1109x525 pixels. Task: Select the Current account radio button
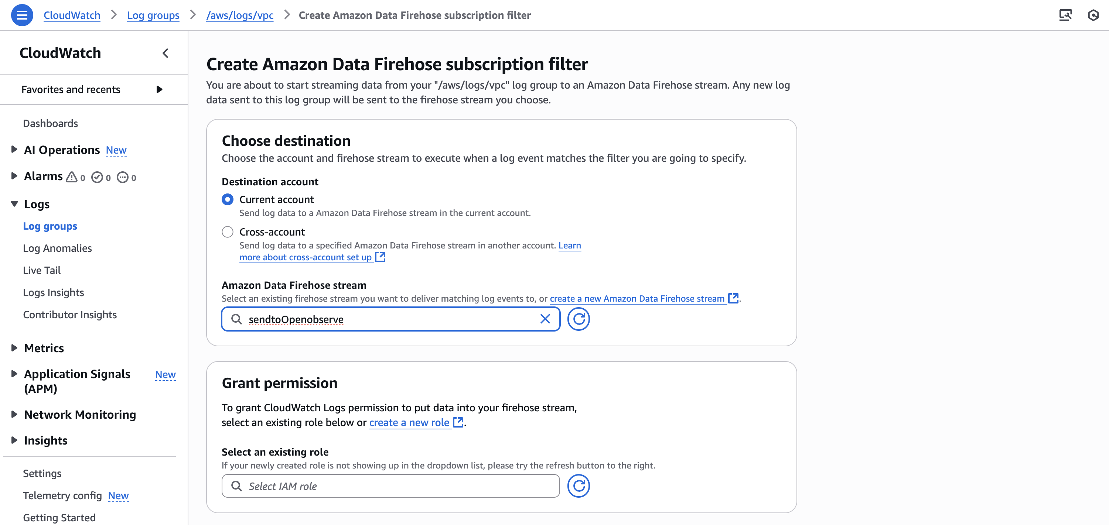(227, 199)
